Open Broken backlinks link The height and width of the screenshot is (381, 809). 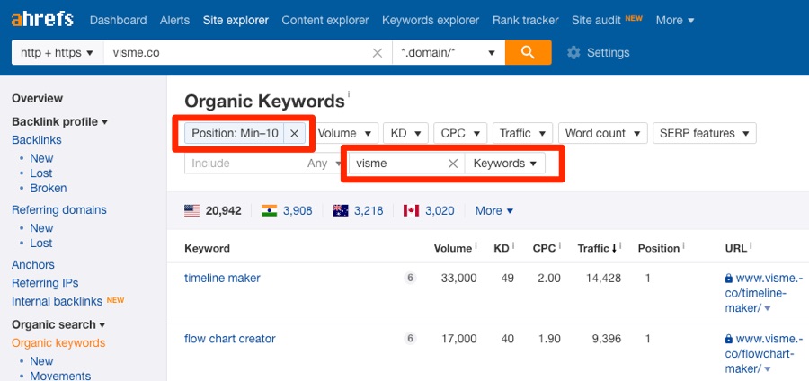coord(48,188)
